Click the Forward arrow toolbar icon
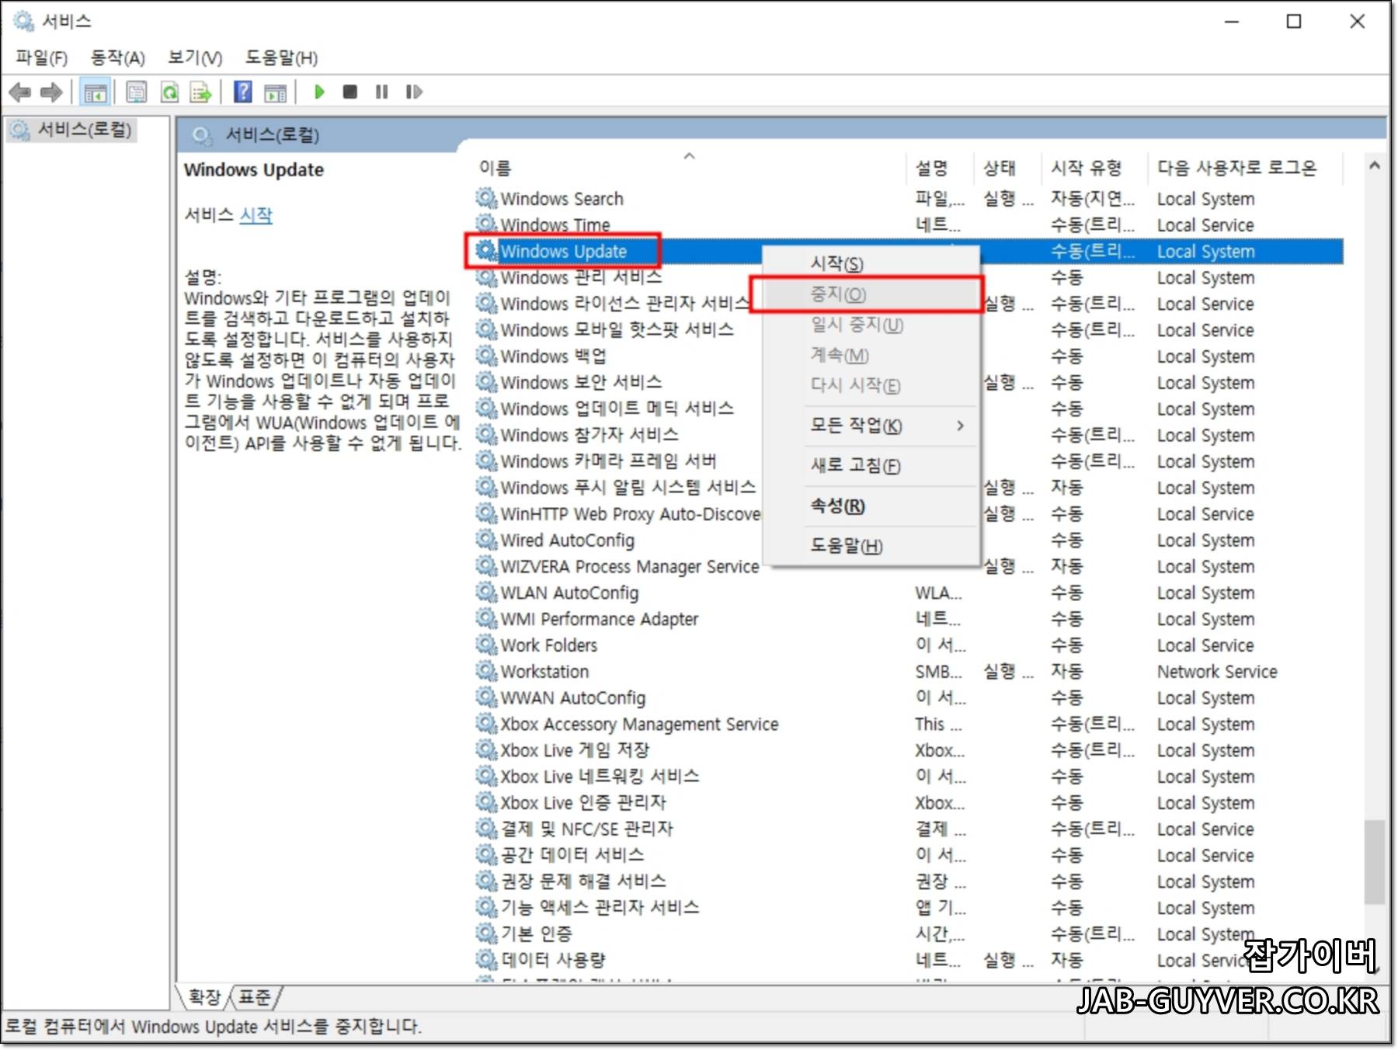This screenshot has height=1050, width=1398. pyautogui.click(x=51, y=92)
